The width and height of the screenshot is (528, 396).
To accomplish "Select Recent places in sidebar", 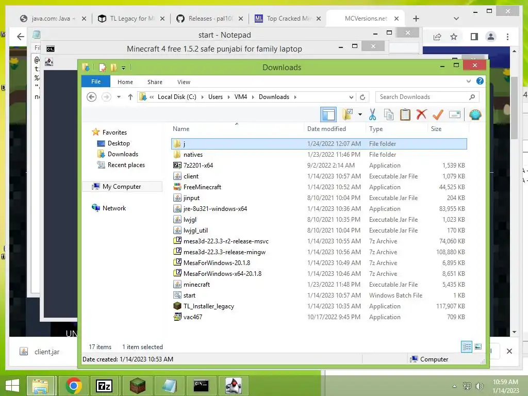I will tap(126, 164).
